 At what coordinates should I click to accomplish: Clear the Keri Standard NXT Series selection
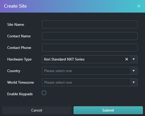[127, 59]
